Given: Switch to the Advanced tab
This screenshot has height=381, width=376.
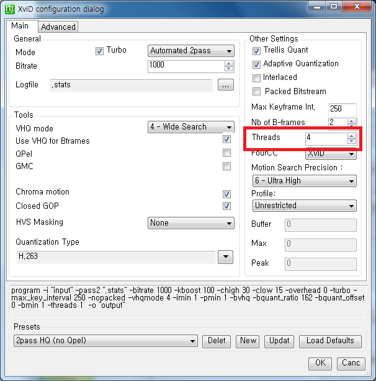Looking at the screenshot, I should [58, 27].
